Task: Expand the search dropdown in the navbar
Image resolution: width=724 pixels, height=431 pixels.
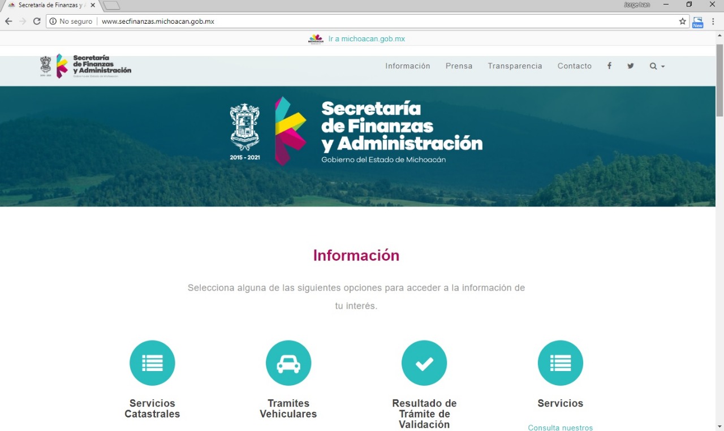Action: (662, 66)
